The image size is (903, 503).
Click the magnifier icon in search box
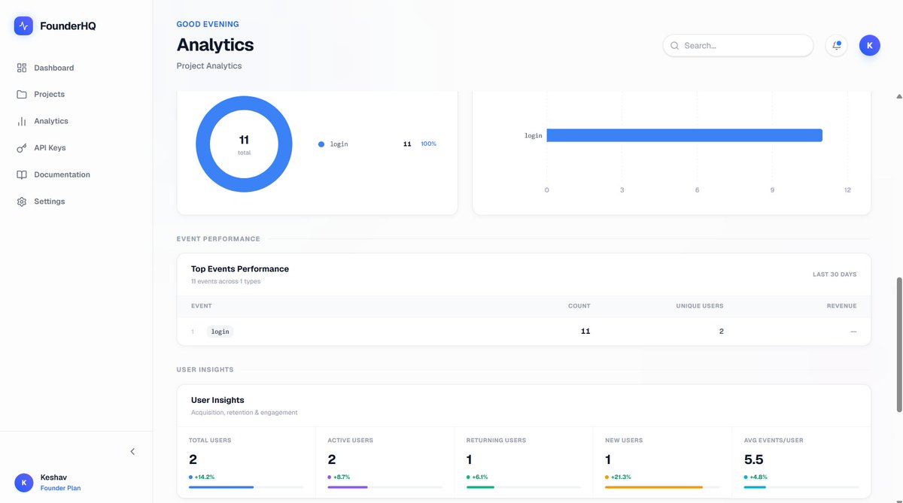coord(675,46)
